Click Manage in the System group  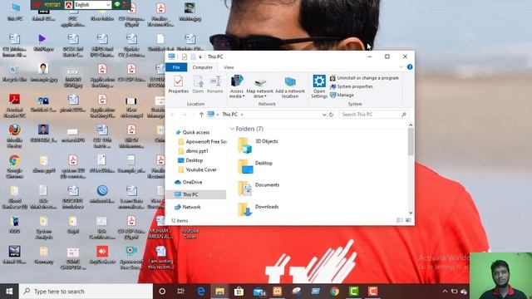342,95
